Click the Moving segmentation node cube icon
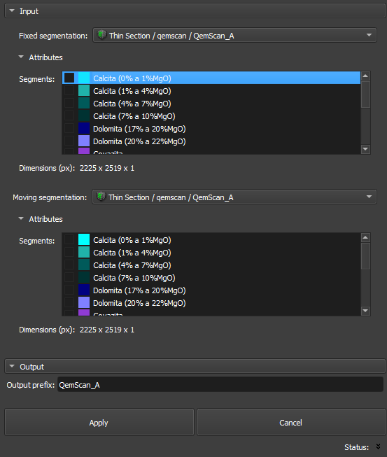This screenshot has height=457, width=387. (101, 197)
